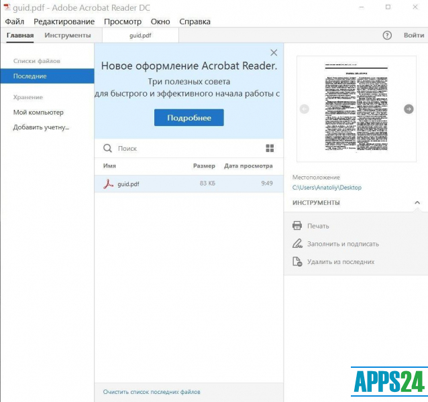The height and width of the screenshot is (402, 428).
Task: Switch to the Главная tab
Action: click(x=20, y=36)
